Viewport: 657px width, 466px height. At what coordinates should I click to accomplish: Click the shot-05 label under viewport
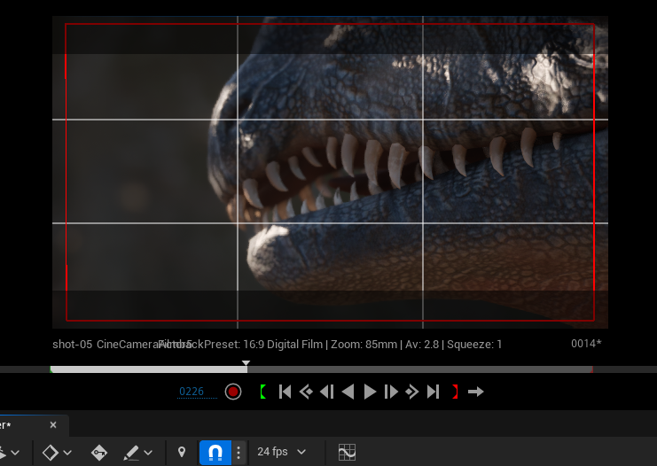pos(72,345)
